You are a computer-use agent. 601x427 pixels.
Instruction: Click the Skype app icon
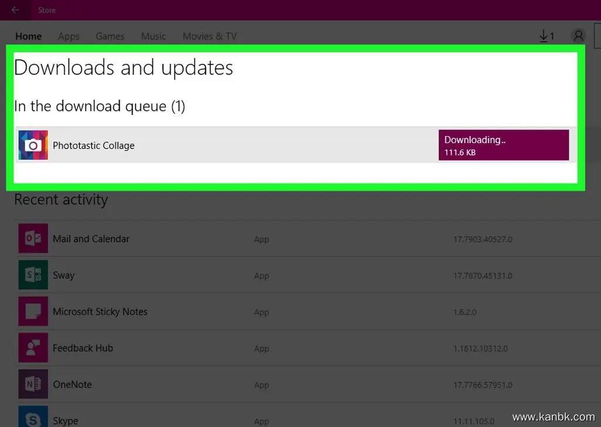tap(33, 418)
